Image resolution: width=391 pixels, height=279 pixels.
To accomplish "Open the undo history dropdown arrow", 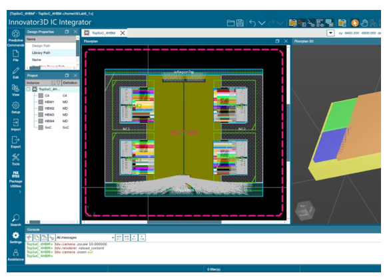I will (262, 23).
